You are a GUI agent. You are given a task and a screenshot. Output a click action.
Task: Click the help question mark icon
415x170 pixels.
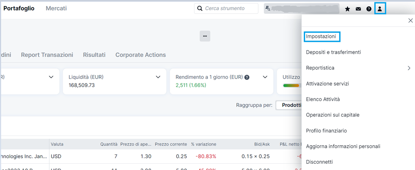click(369, 9)
